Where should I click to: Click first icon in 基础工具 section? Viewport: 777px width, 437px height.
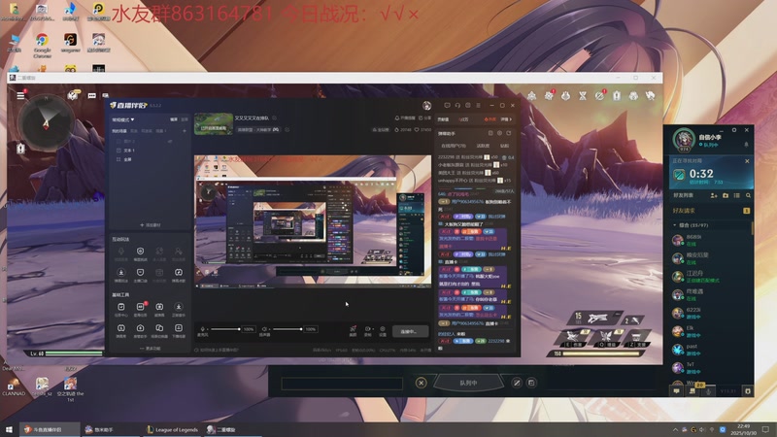click(x=120, y=309)
